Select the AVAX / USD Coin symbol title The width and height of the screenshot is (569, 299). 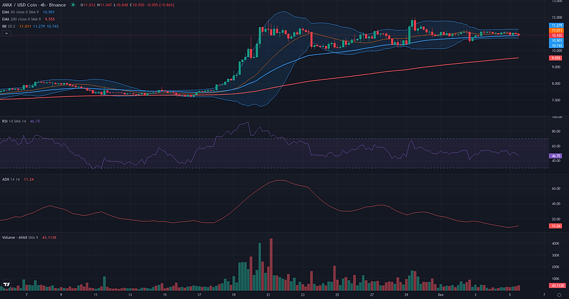34,5
